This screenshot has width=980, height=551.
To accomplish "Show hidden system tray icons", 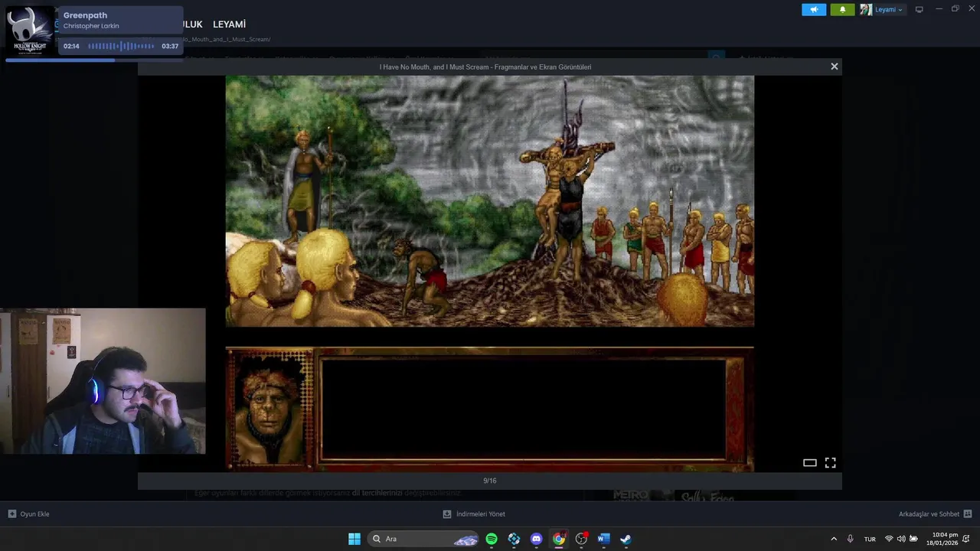I will (x=834, y=539).
